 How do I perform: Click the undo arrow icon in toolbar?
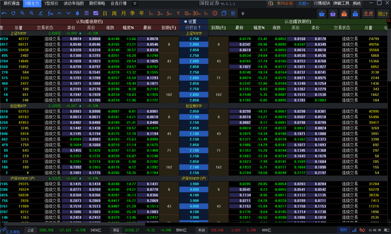(4, 13)
